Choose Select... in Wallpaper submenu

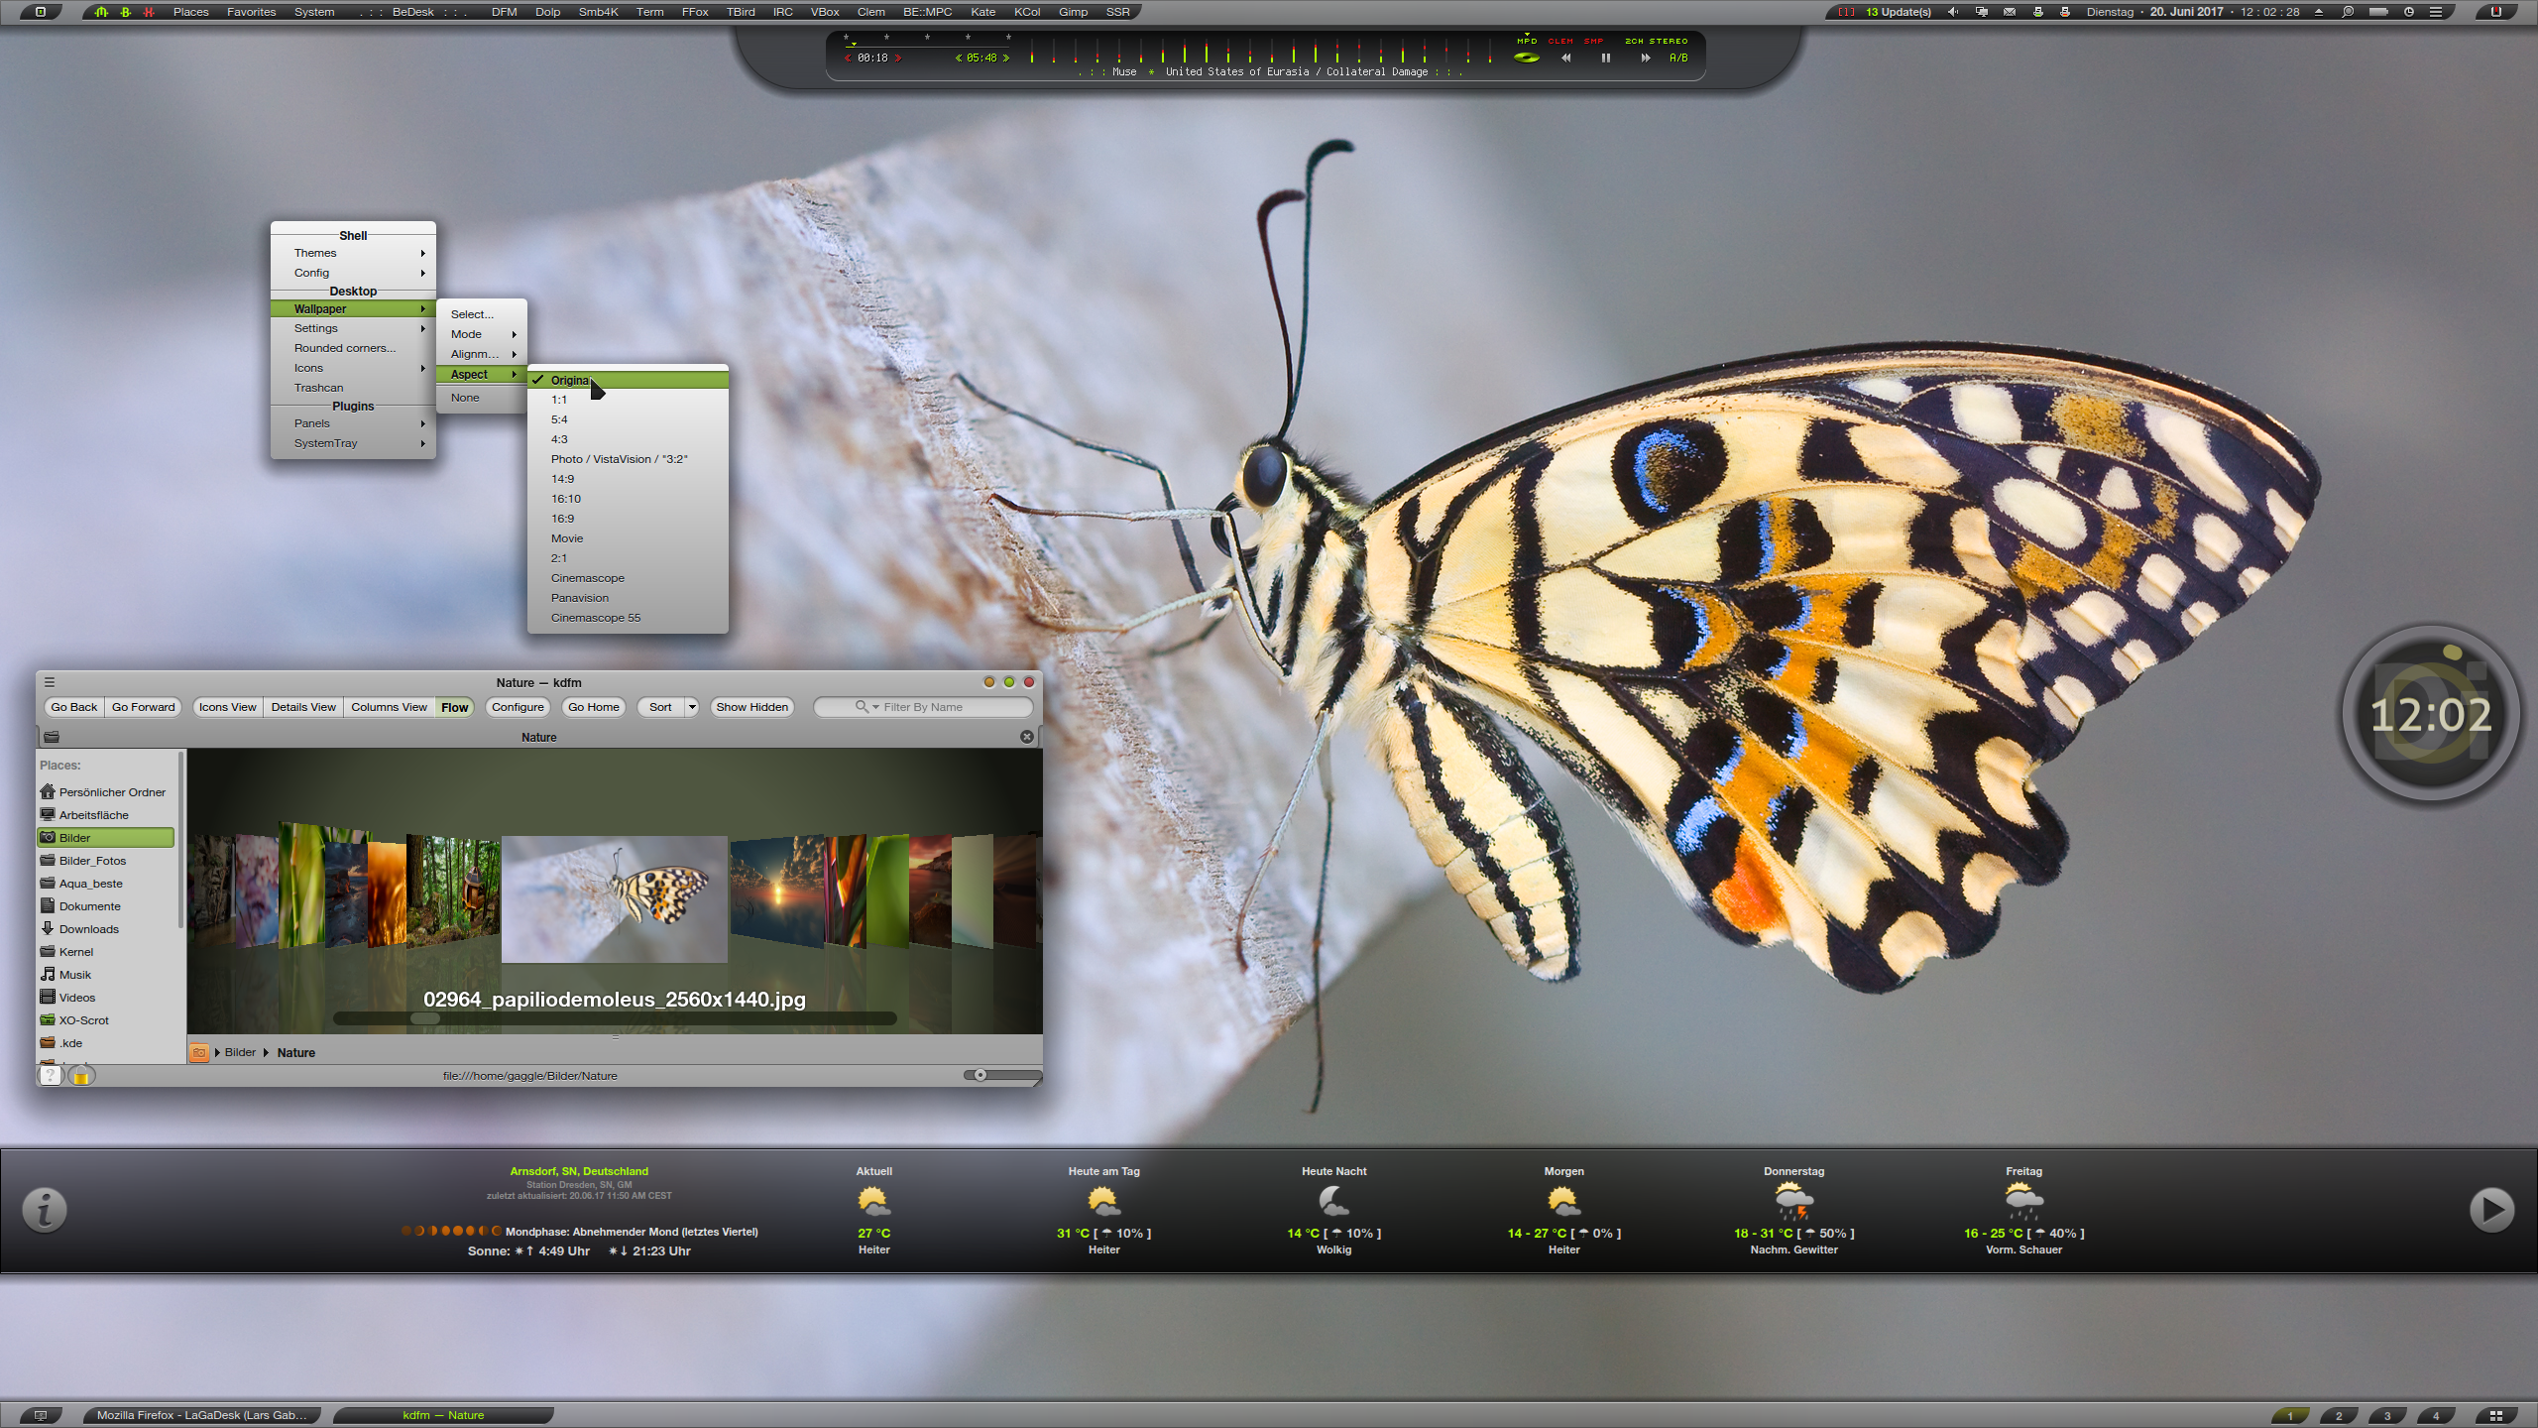pos(482,314)
